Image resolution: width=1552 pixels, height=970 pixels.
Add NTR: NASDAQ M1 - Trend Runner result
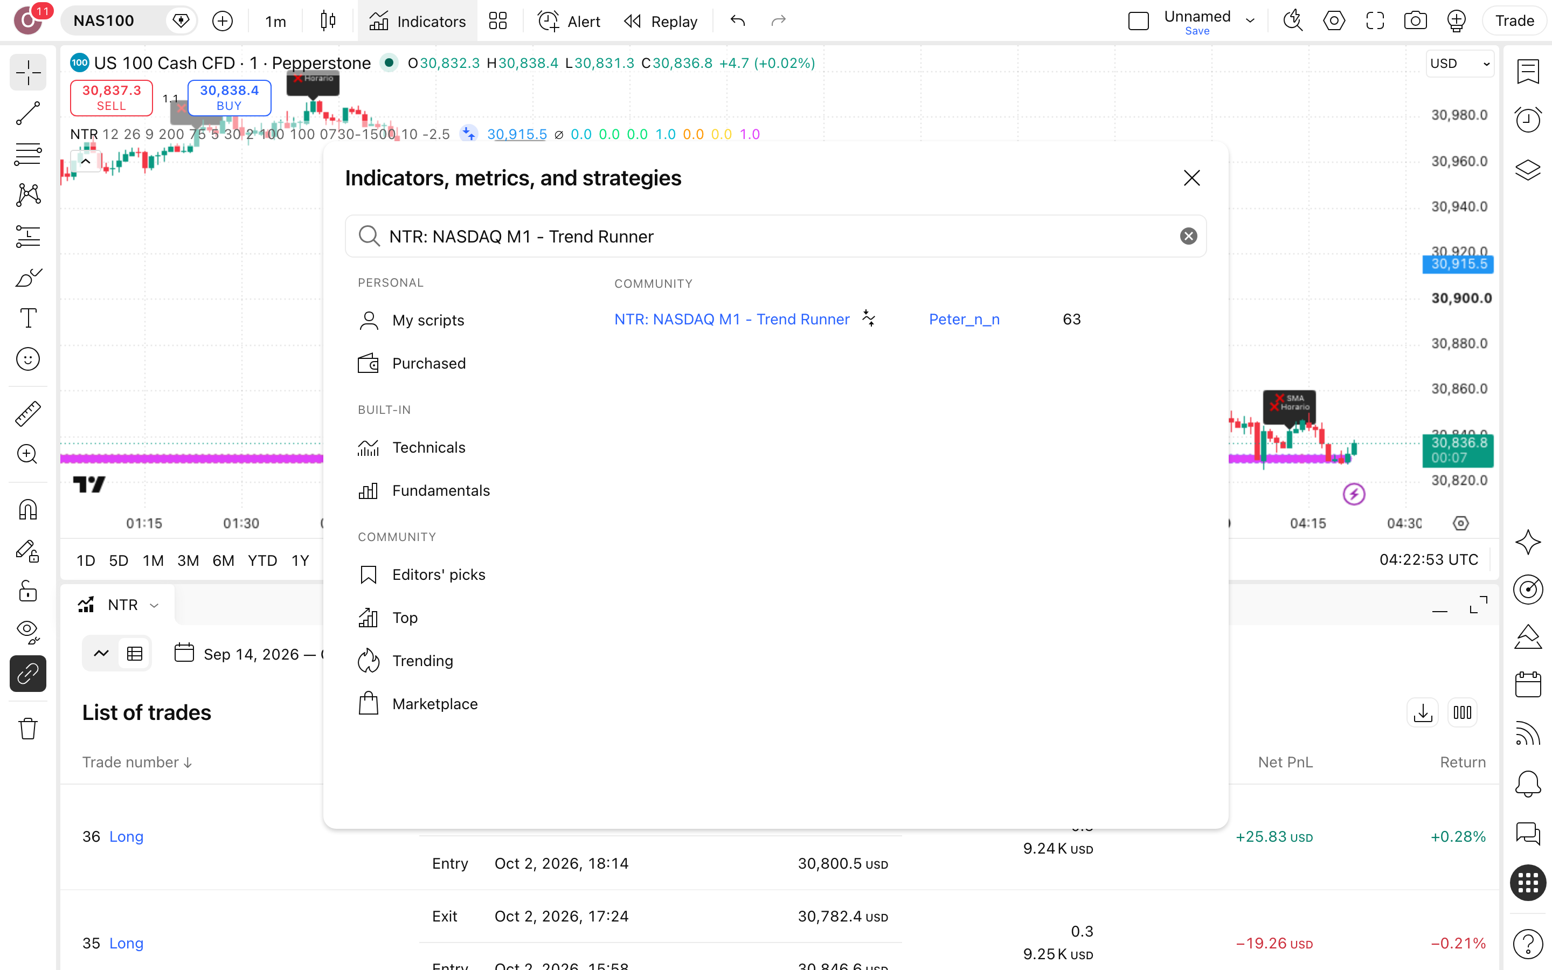732,319
